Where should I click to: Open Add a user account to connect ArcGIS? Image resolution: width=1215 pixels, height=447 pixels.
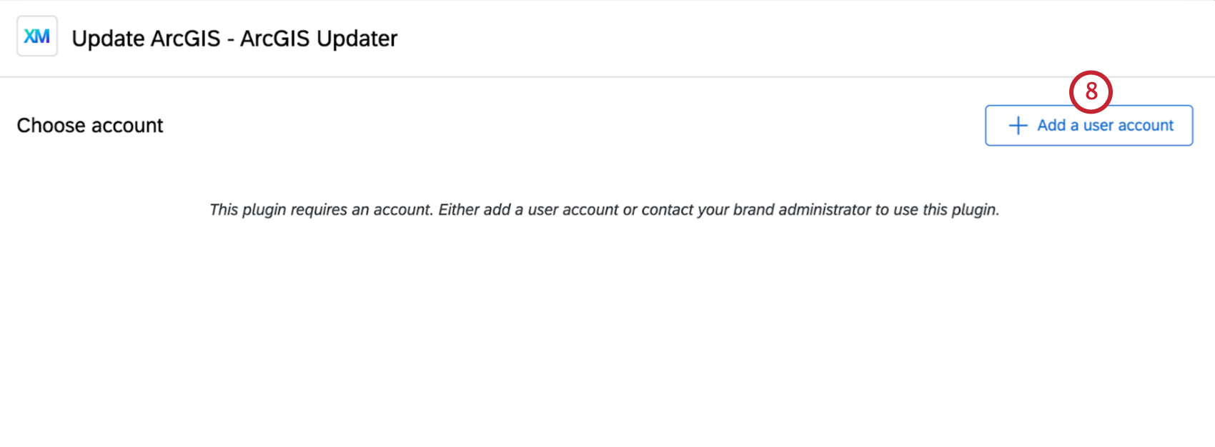tap(1088, 125)
